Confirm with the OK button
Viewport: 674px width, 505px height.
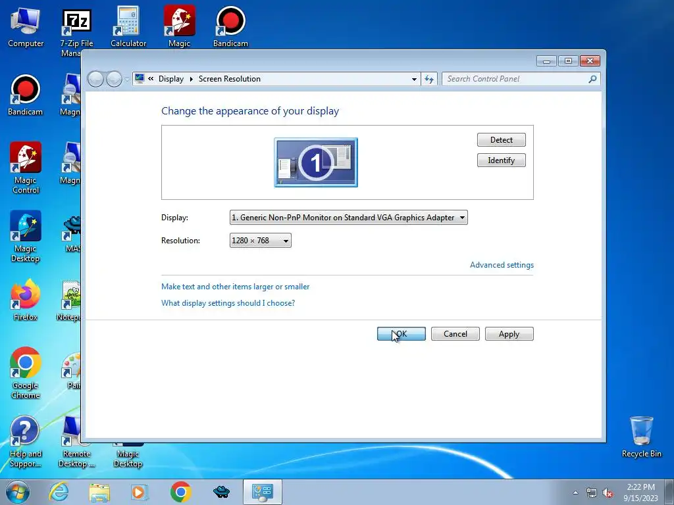[402, 334]
